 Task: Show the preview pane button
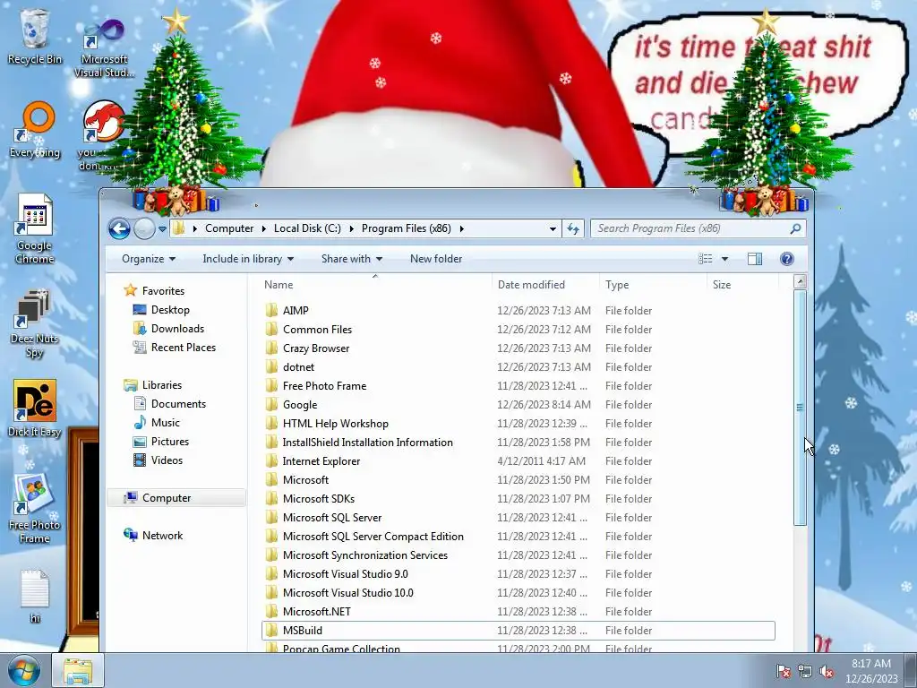[754, 259]
